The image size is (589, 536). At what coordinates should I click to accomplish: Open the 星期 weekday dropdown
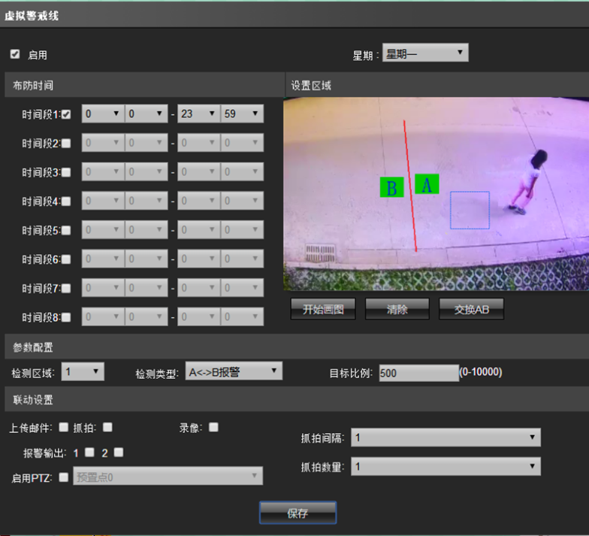425,53
